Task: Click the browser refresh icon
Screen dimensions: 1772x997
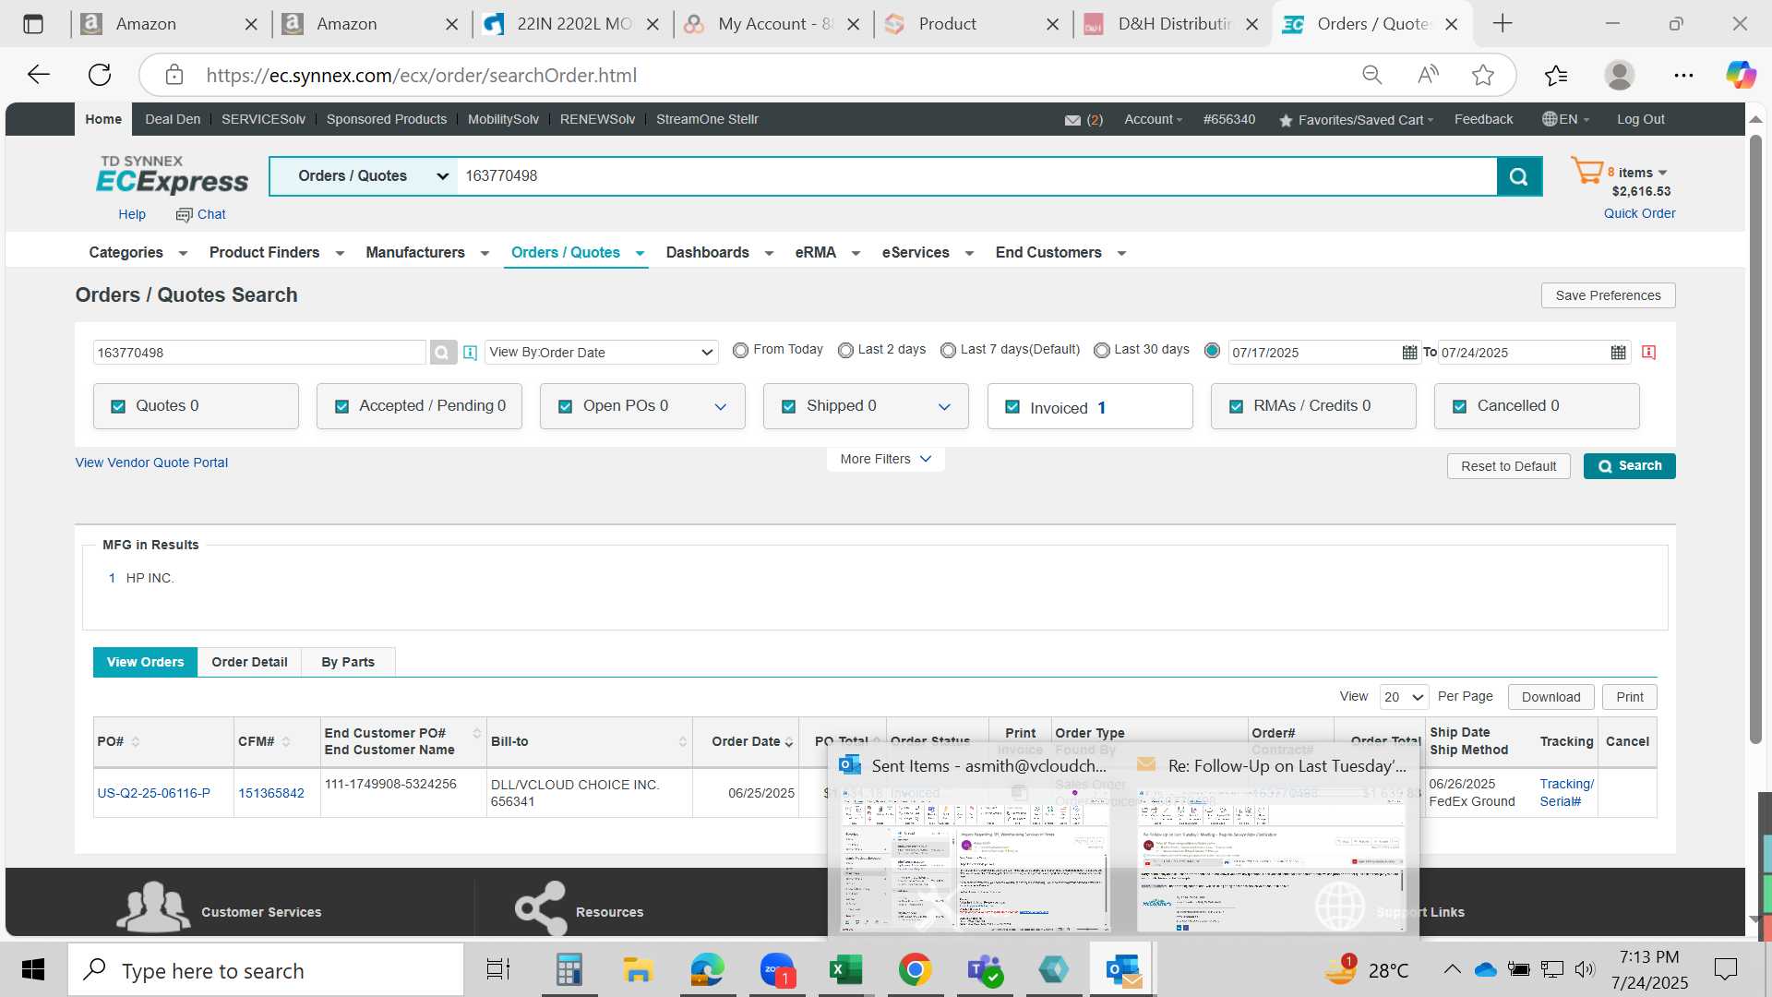Action: click(100, 75)
